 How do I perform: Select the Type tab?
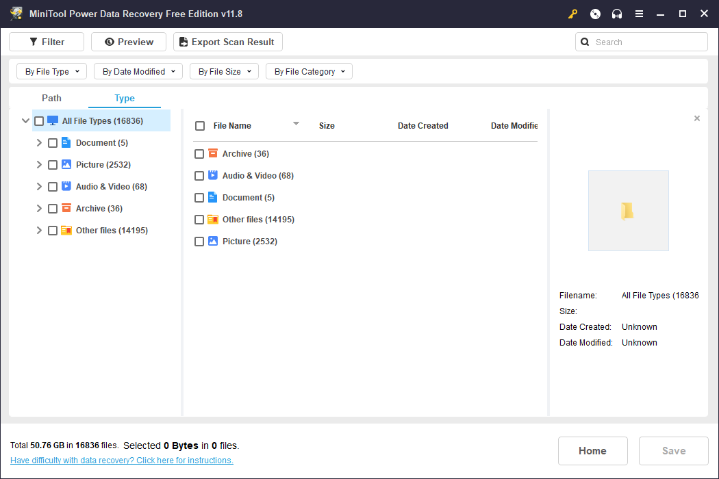pos(124,98)
